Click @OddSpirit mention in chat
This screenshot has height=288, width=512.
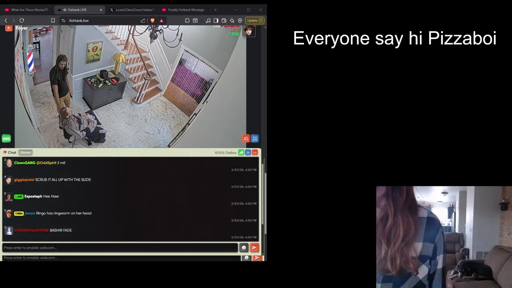point(46,163)
